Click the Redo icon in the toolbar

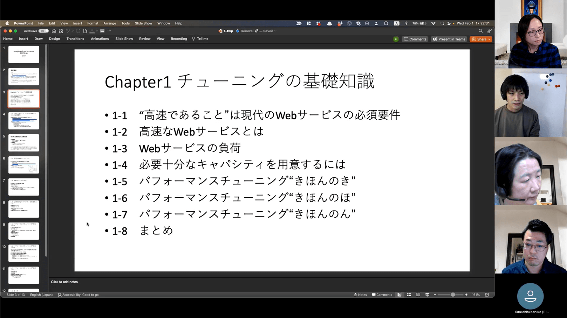point(78,31)
